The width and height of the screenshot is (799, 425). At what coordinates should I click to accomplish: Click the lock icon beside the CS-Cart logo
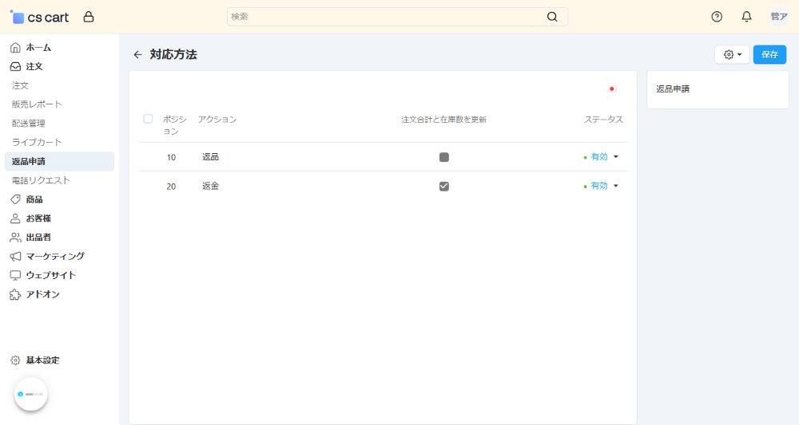[89, 17]
